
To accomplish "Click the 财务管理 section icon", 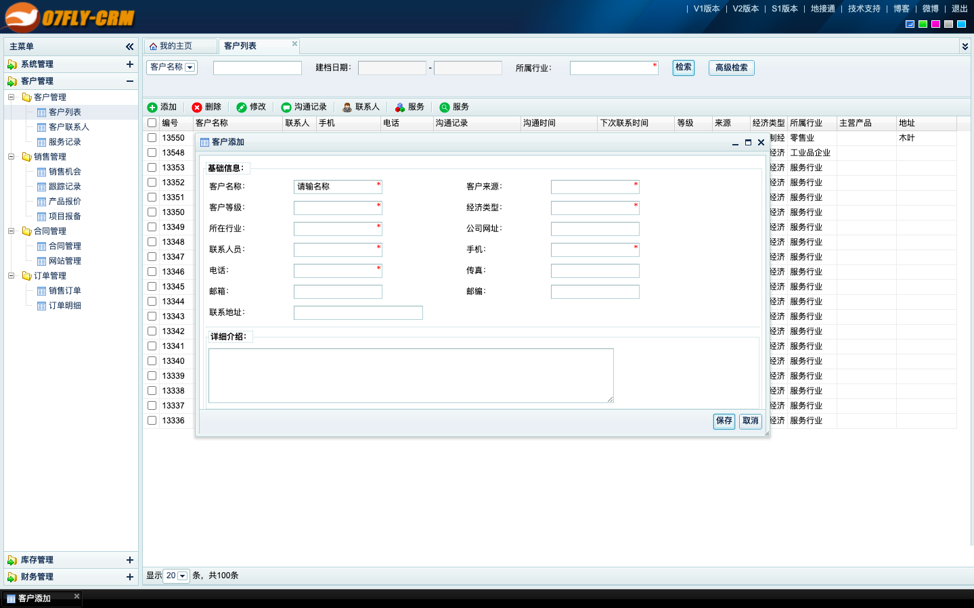I will pos(12,577).
